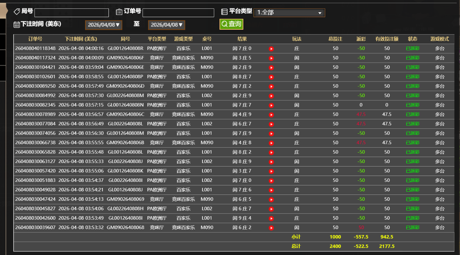The image size is (460, 255).
Task: Open the end date dropdown after 至
Action: pos(166,25)
